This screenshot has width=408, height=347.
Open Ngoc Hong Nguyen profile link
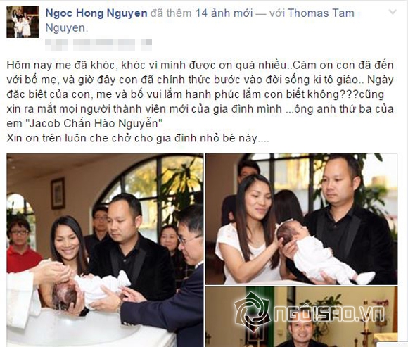pyautogui.click(x=96, y=13)
